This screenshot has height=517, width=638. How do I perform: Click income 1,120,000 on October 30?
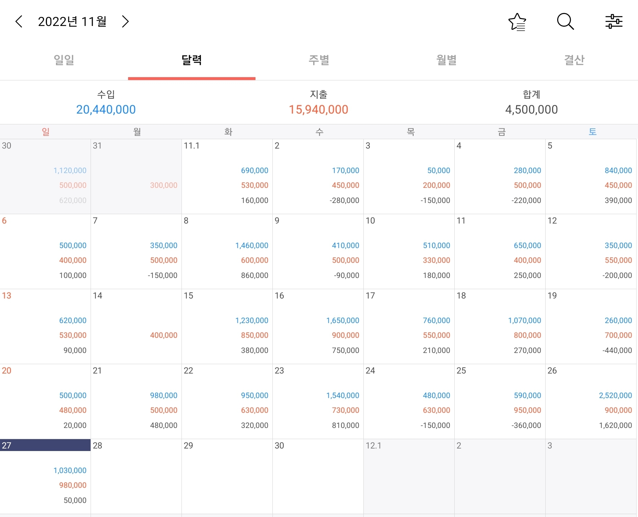tap(70, 171)
